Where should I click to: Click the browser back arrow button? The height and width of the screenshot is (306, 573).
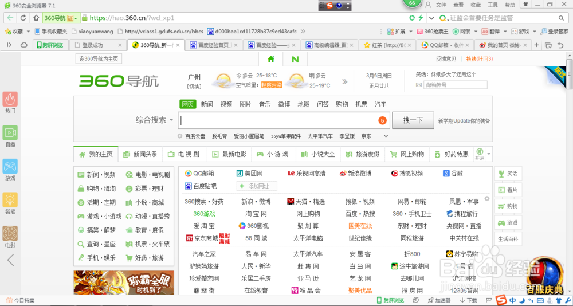(x=10, y=18)
